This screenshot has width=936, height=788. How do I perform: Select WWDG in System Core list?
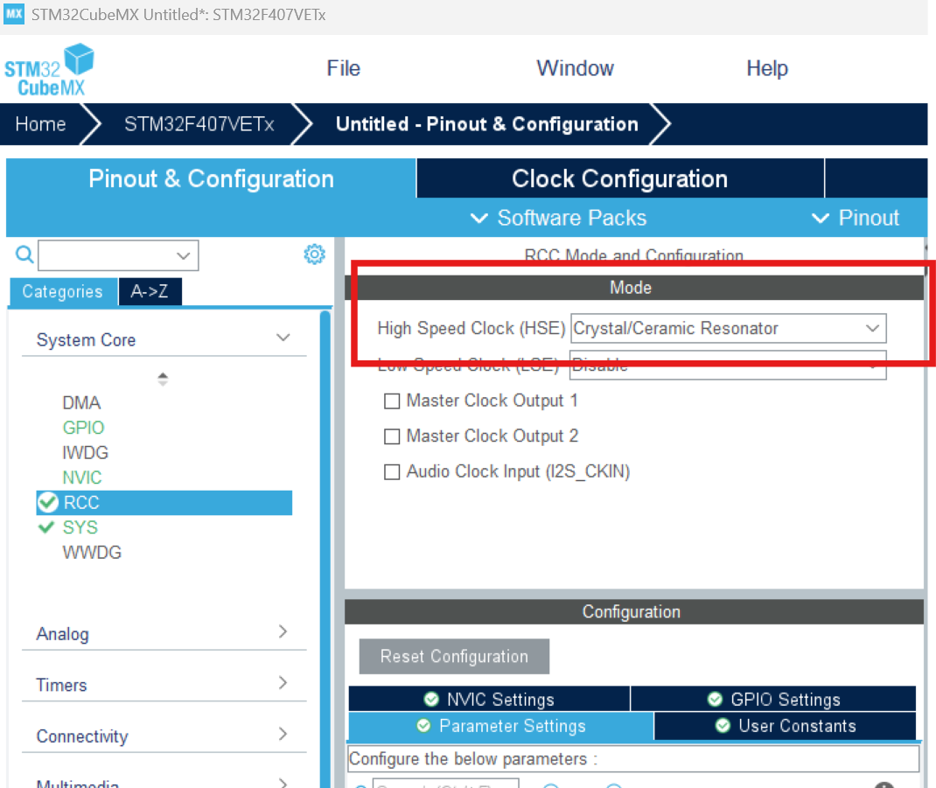pos(92,553)
